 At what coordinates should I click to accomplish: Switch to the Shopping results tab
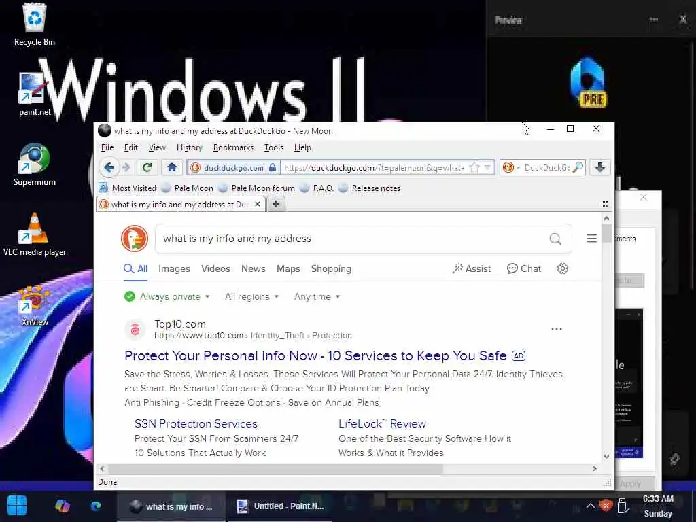coord(331,268)
